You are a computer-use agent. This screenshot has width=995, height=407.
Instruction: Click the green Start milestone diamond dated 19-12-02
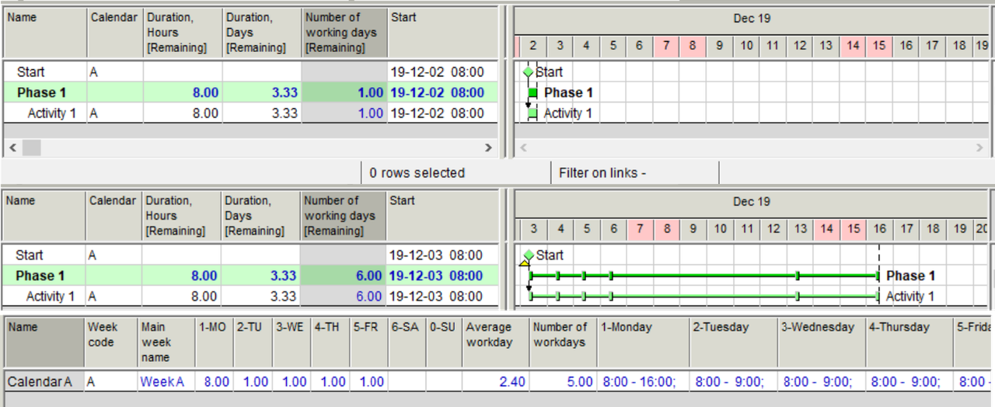(x=529, y=71)
